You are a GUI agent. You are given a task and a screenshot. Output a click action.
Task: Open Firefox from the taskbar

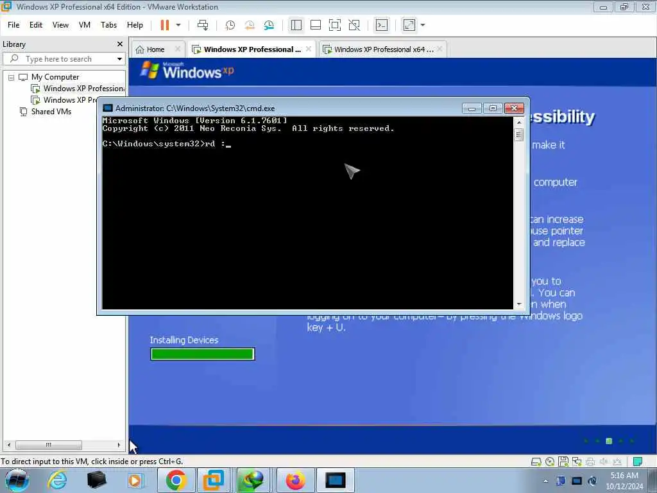295,480
